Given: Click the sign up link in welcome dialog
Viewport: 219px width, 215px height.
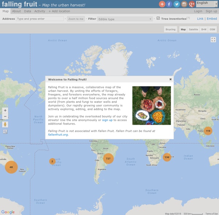Looking at the screenshot, I should coord(107,120).
